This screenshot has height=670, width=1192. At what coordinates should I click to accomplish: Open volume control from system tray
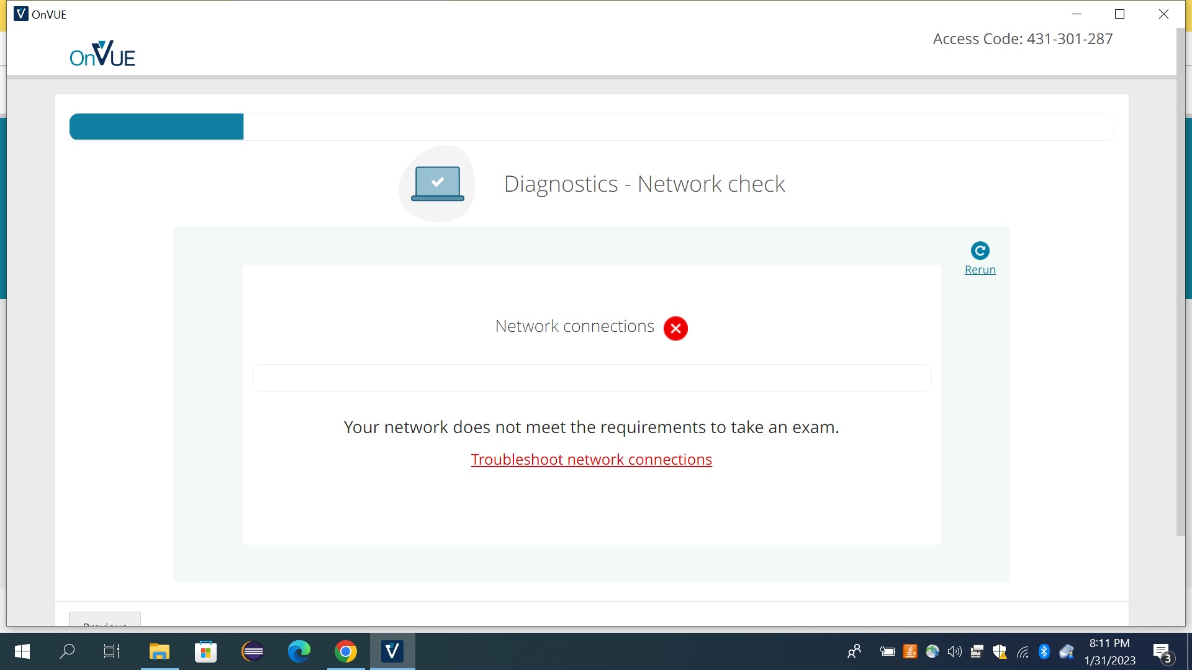(x=954, y=651)
